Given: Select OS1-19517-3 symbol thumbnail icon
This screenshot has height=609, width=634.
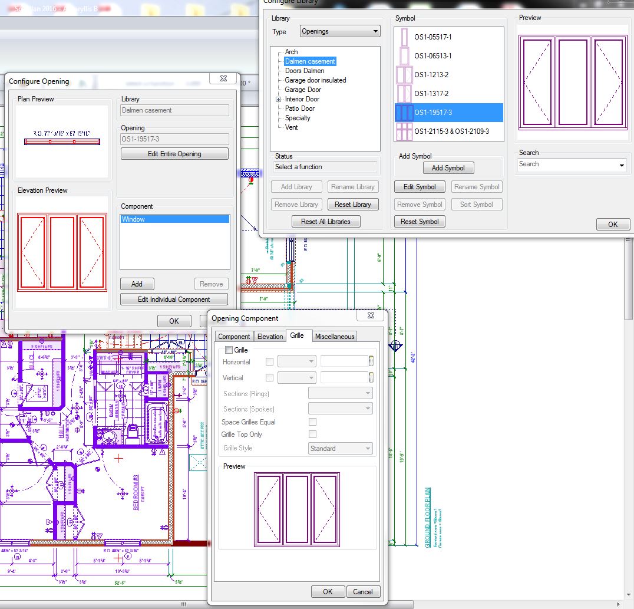Looking at the screenshot, I should tap(404, 113).
